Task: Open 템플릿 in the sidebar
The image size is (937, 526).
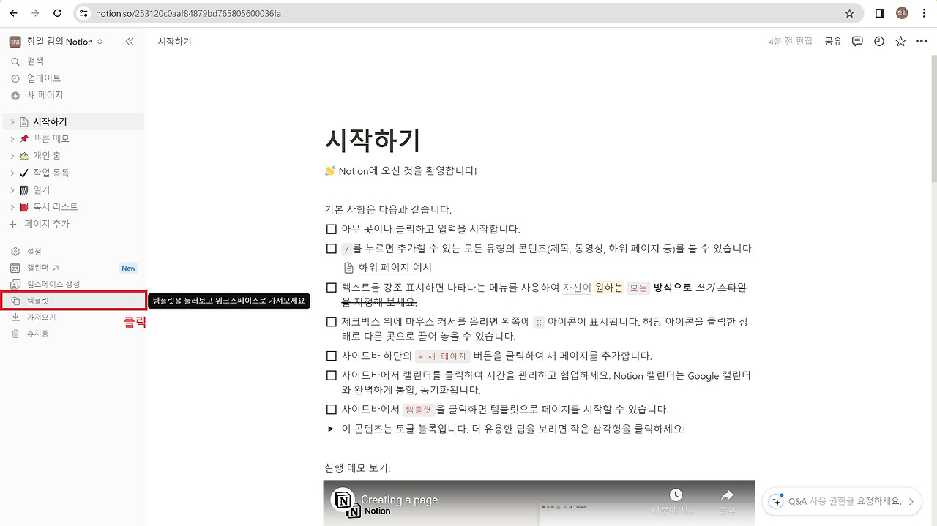Action: click(73, 300)
